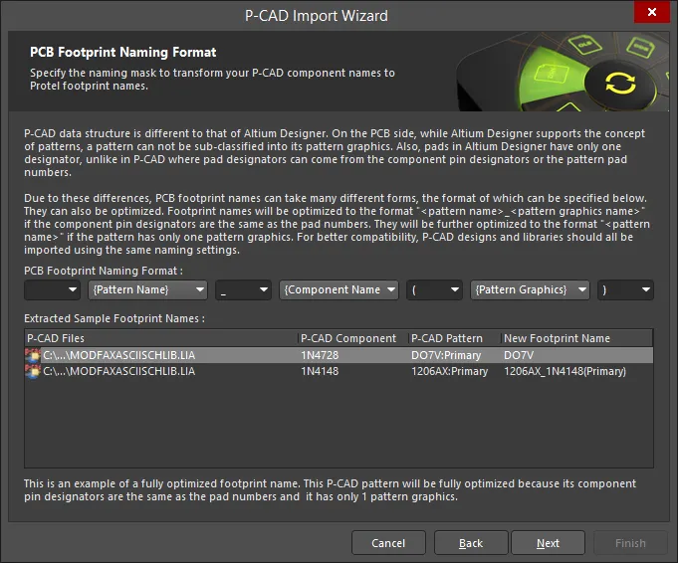Screen dimensions: 678x563
Task: Open the first empty prefix dropdown
Action: point(52,289)
